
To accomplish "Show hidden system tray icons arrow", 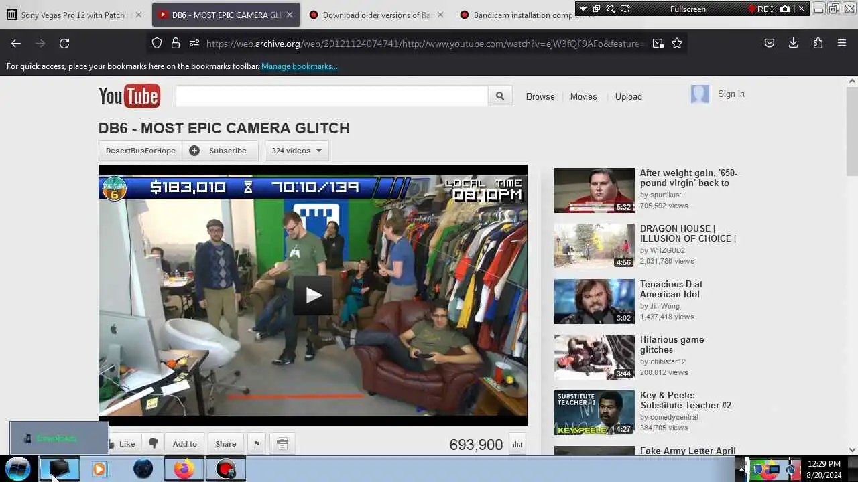I will 741,469.
